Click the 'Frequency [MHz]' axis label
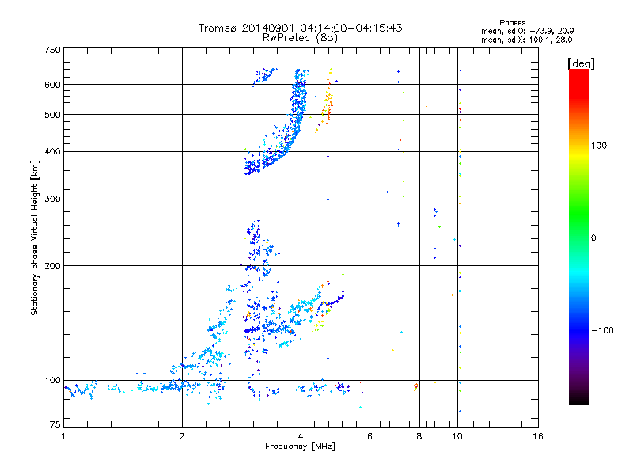Screen dimensions: 633x475 [300, 446]
